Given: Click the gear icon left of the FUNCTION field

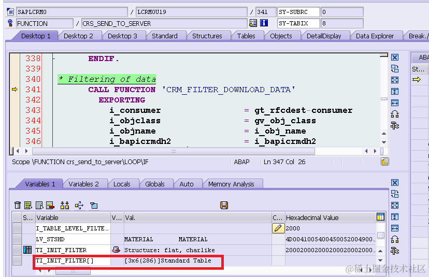Looking at the screenshot, I should click(10, 23).
